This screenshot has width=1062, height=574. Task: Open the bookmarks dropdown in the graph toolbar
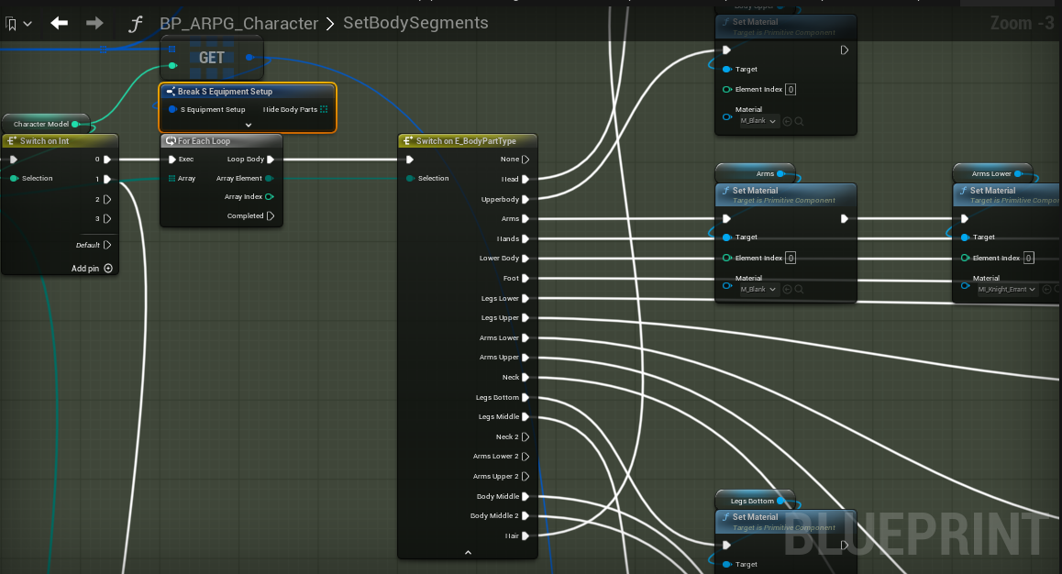(17, 23)
